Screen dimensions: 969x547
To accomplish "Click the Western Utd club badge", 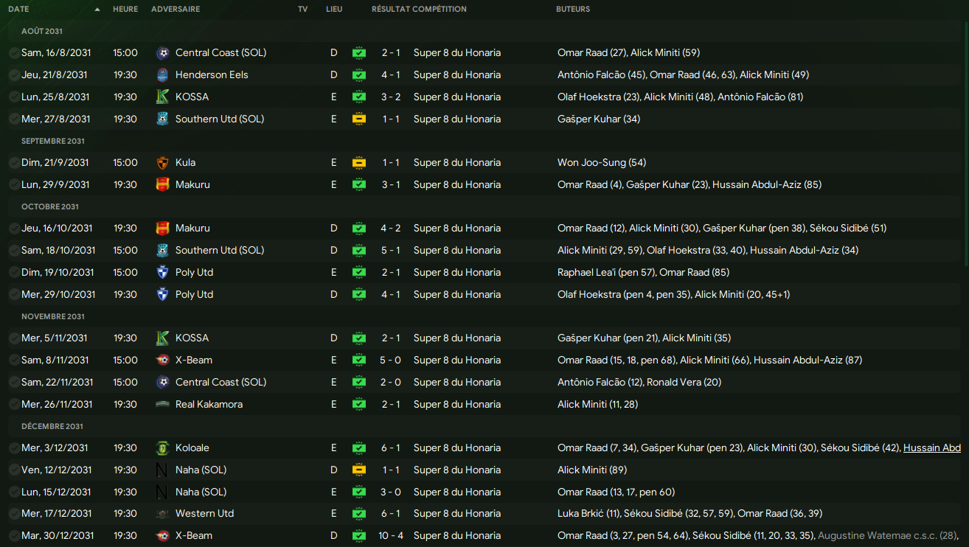I will coord(163,514).
